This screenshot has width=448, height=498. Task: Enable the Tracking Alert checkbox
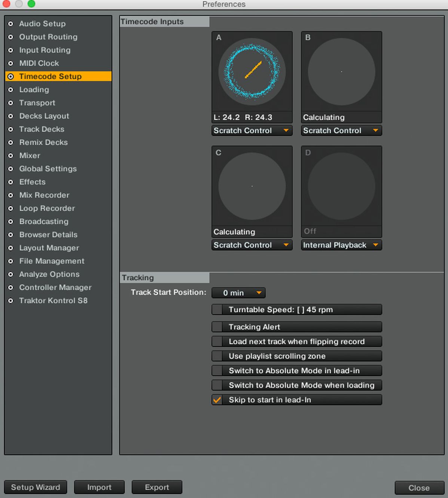pyautogui.click(x=217, y=327)
